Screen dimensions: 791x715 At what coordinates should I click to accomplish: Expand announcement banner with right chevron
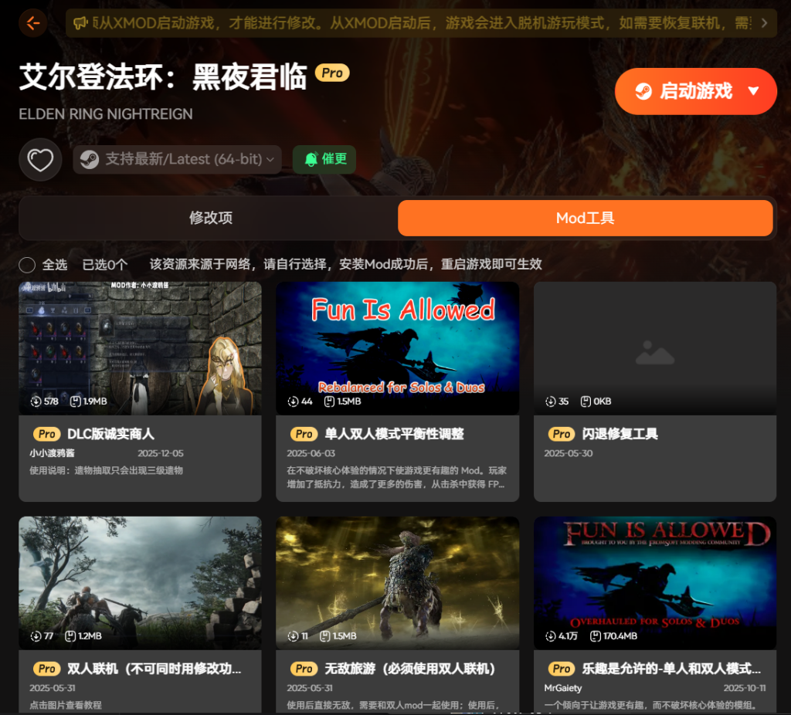[764, 23]
